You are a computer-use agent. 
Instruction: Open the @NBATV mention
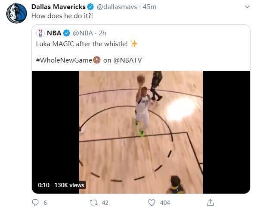tap(127, 60)
